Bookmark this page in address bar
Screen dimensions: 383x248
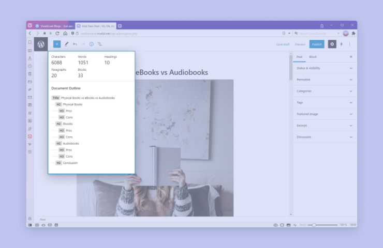click(284, 34)
